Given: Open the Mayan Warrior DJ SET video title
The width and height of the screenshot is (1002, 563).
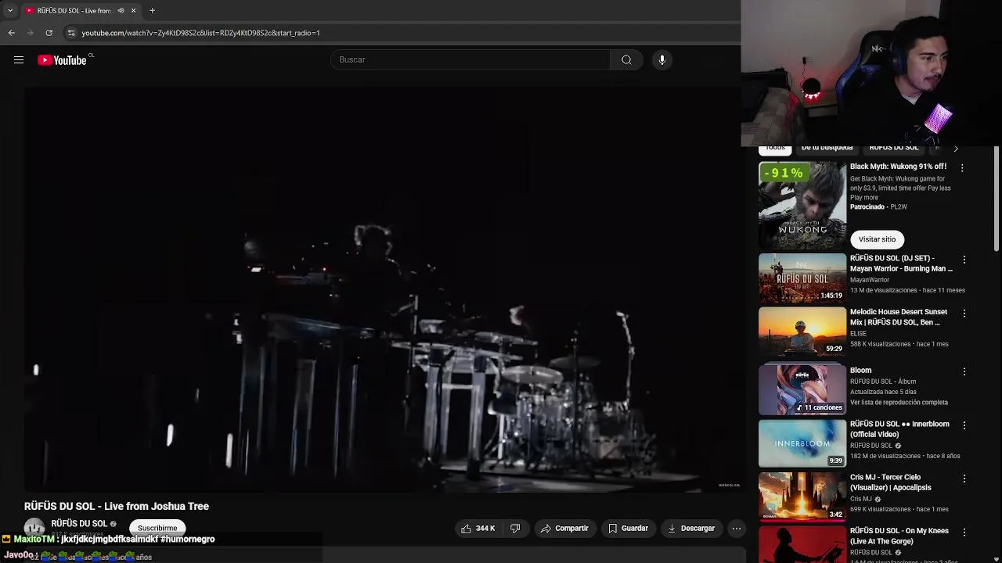Looking at the screenshot, I should point(901,264).
